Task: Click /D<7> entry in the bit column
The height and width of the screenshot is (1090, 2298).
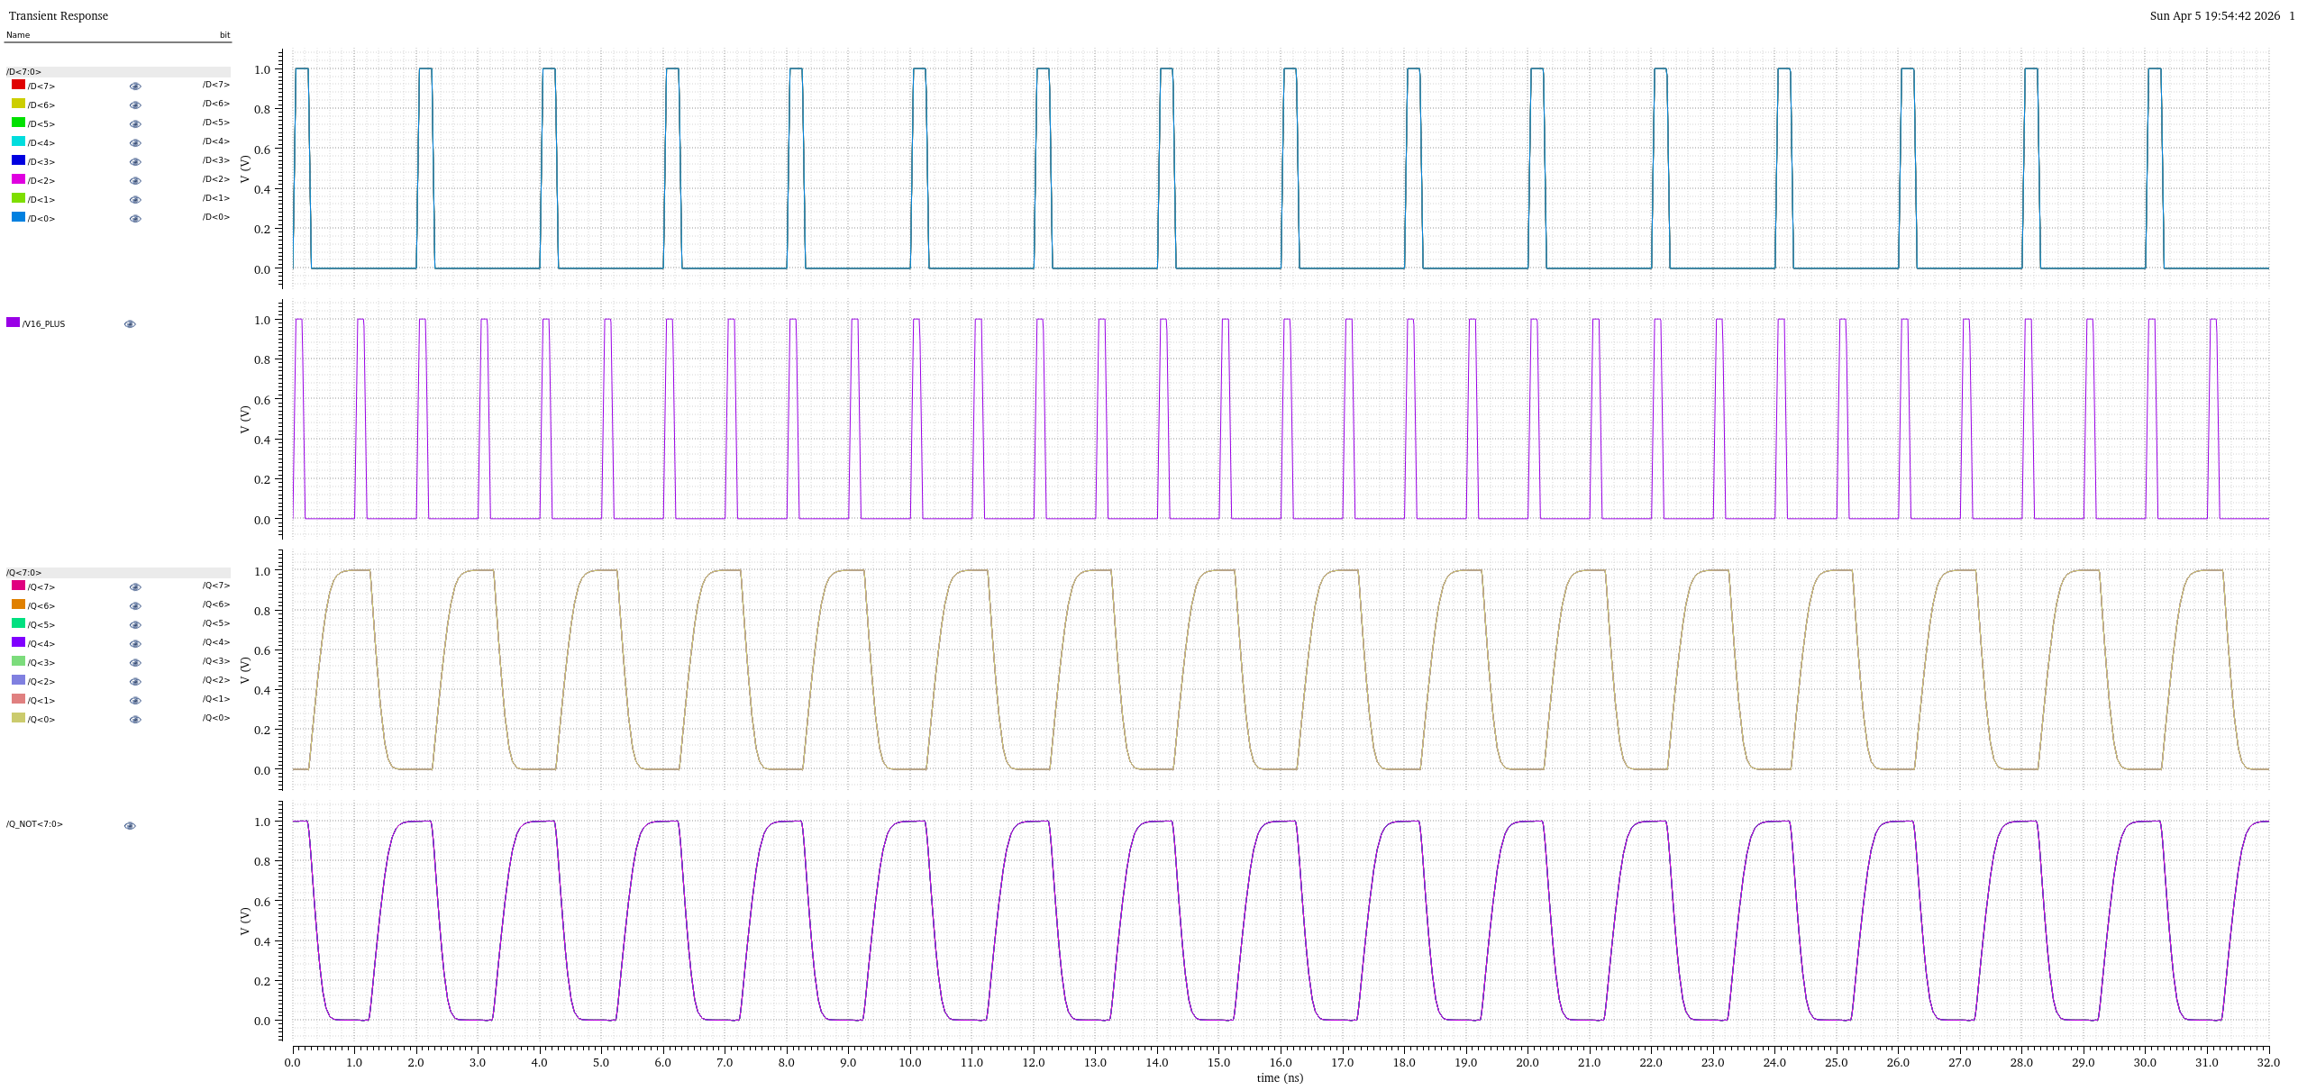Action: [216, 85]
